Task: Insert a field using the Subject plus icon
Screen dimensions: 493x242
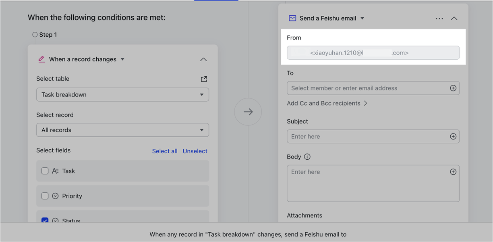Action: (453, 136)
